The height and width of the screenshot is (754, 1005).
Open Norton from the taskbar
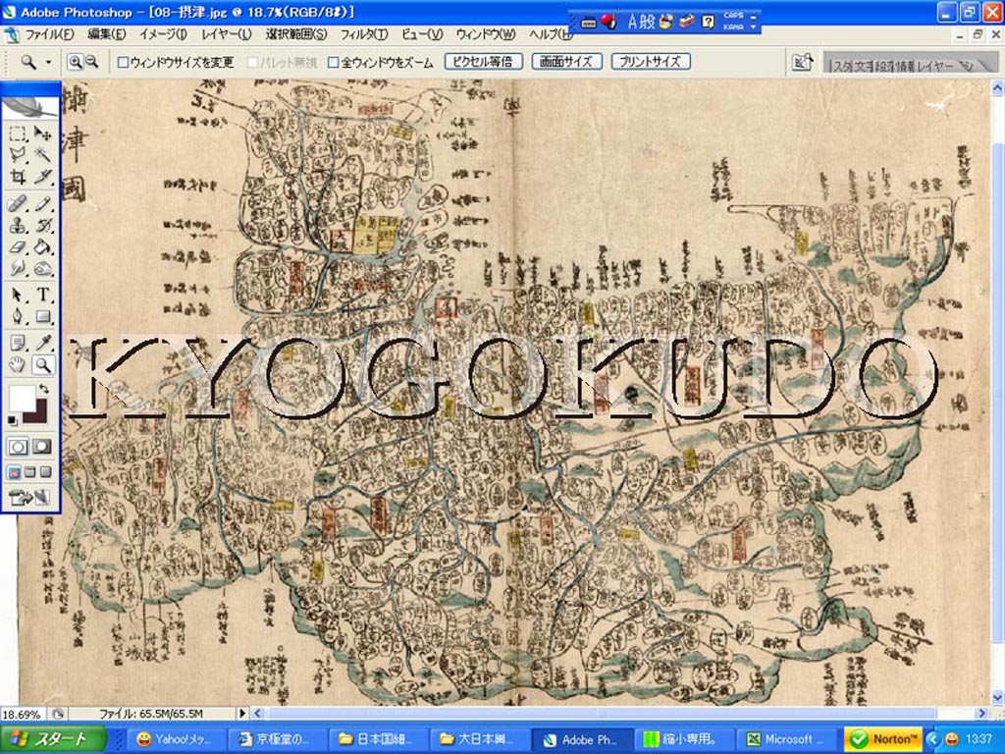tap(882, 738)
